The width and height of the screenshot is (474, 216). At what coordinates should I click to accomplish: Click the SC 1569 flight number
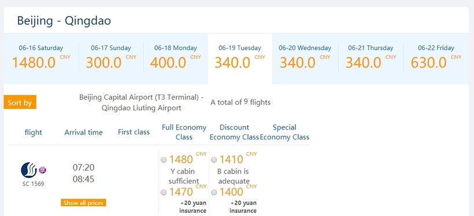[34, 184]
